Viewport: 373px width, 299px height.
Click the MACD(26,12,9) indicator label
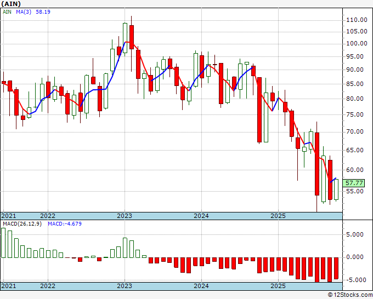tap(22, 224)
